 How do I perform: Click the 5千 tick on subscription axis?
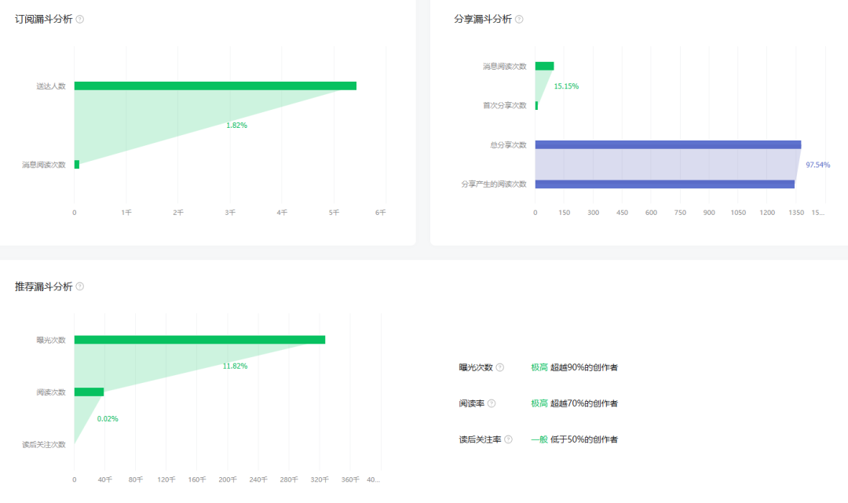point(334,213)
